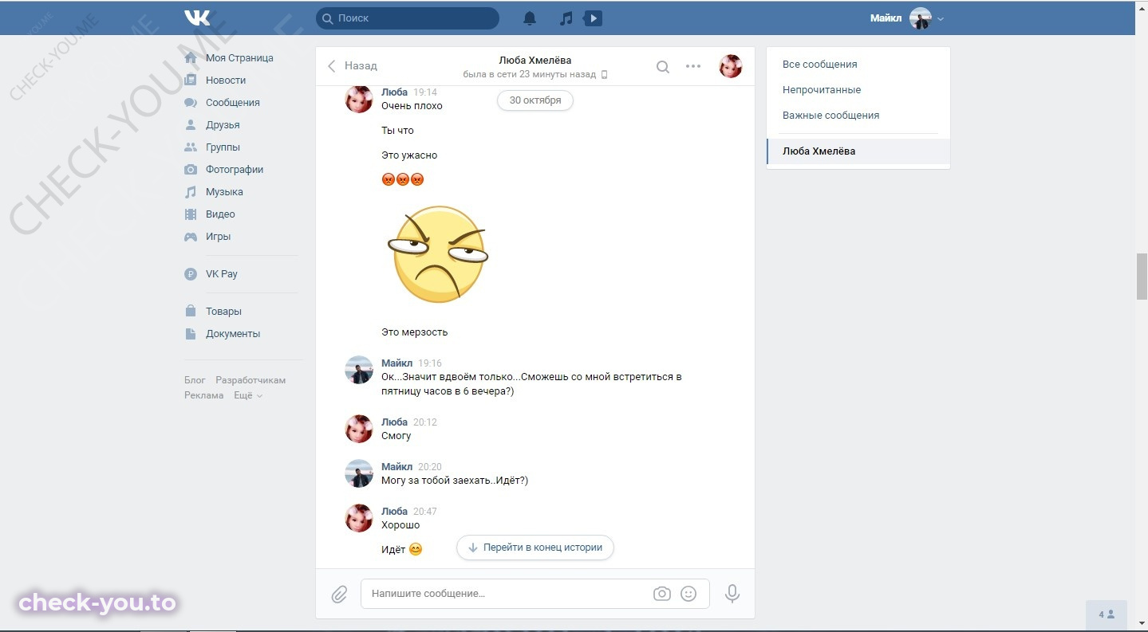Record a voice message with microphone

tap(732, 594)
